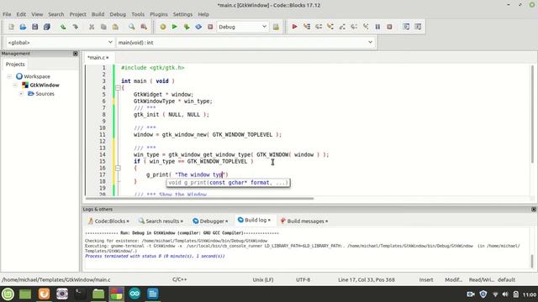Open the File menu
This screenshot has height=302, width=538.
pos(7,14)
